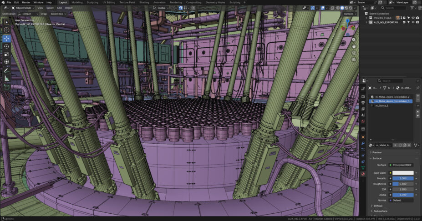
Task: Open the Render menu
Action: pyautogui.click(x=26, y=2)
